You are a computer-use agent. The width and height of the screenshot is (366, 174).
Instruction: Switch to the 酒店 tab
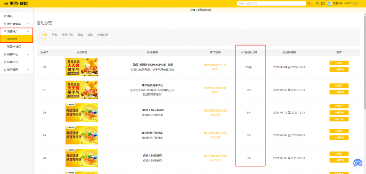coord(80,35)
